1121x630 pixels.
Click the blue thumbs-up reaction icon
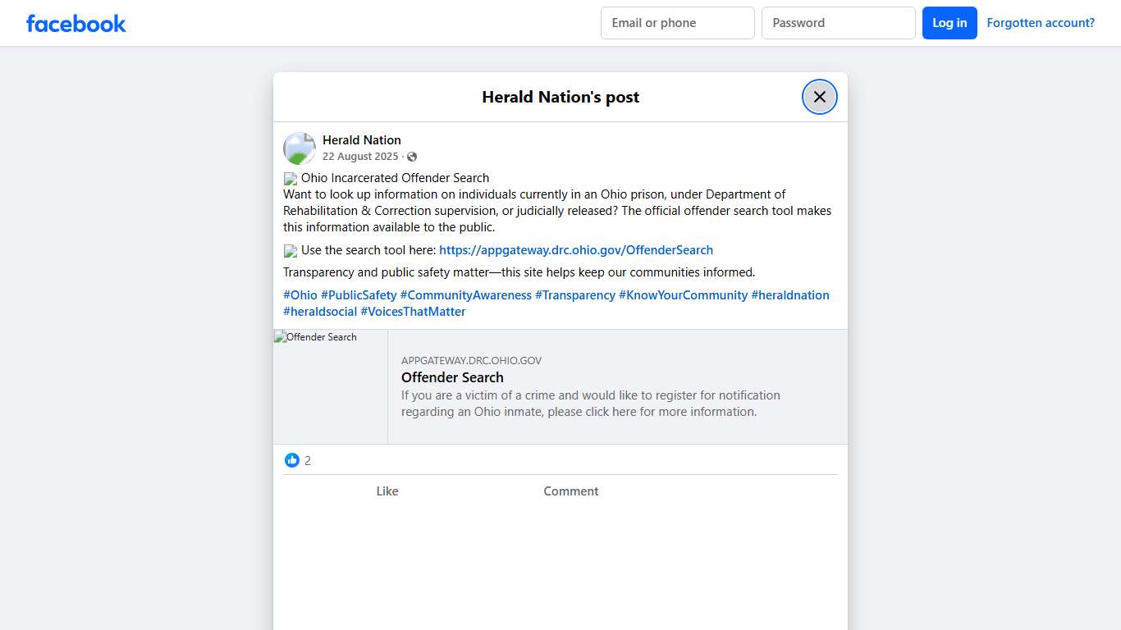pos(292,460)
